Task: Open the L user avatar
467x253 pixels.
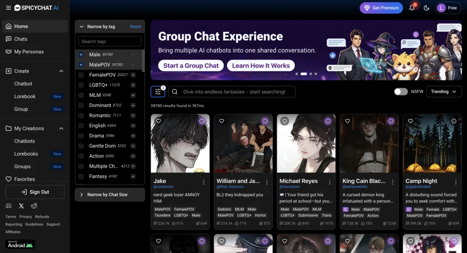Action: click(441, 8)
